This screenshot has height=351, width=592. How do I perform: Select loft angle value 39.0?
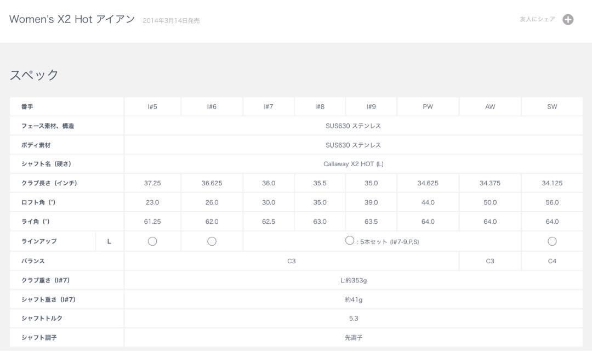pyautogui.click(x=371, y=202)
